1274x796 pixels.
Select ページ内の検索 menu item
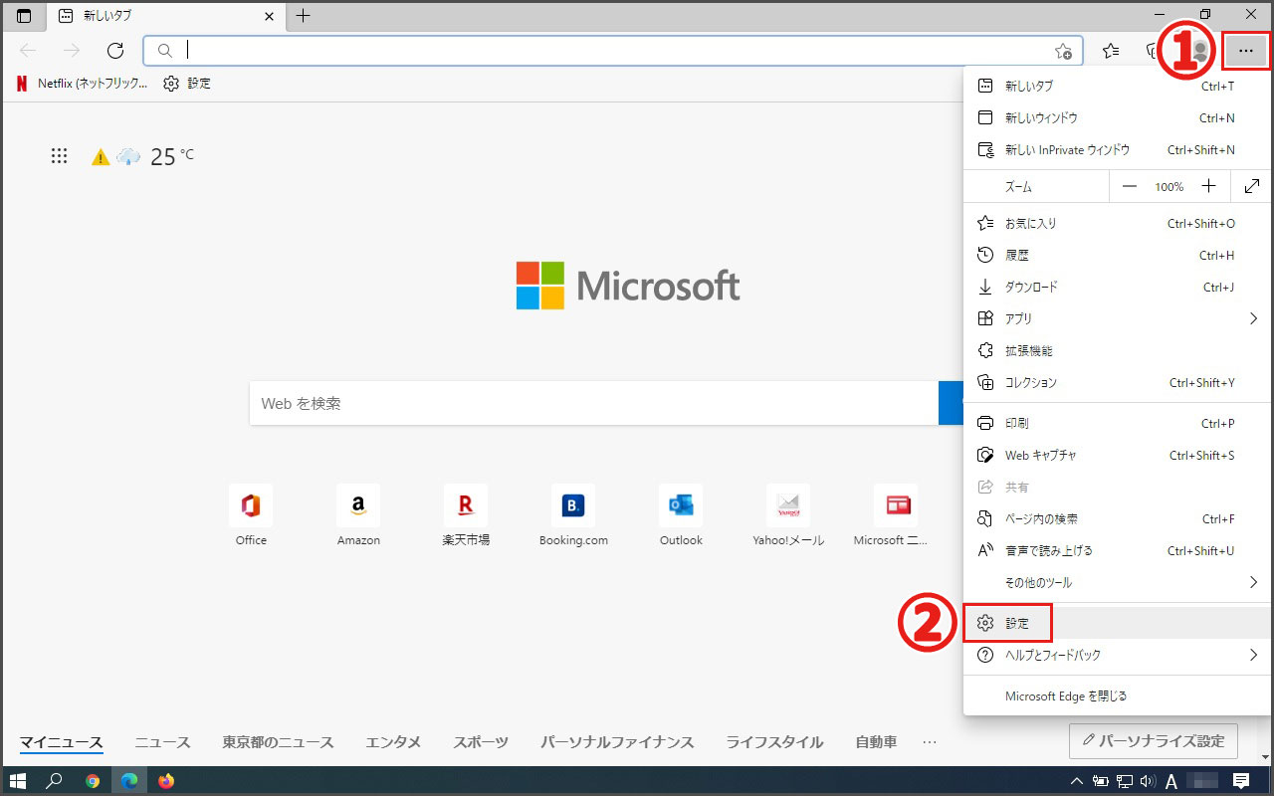click(x=1118, y=518)
